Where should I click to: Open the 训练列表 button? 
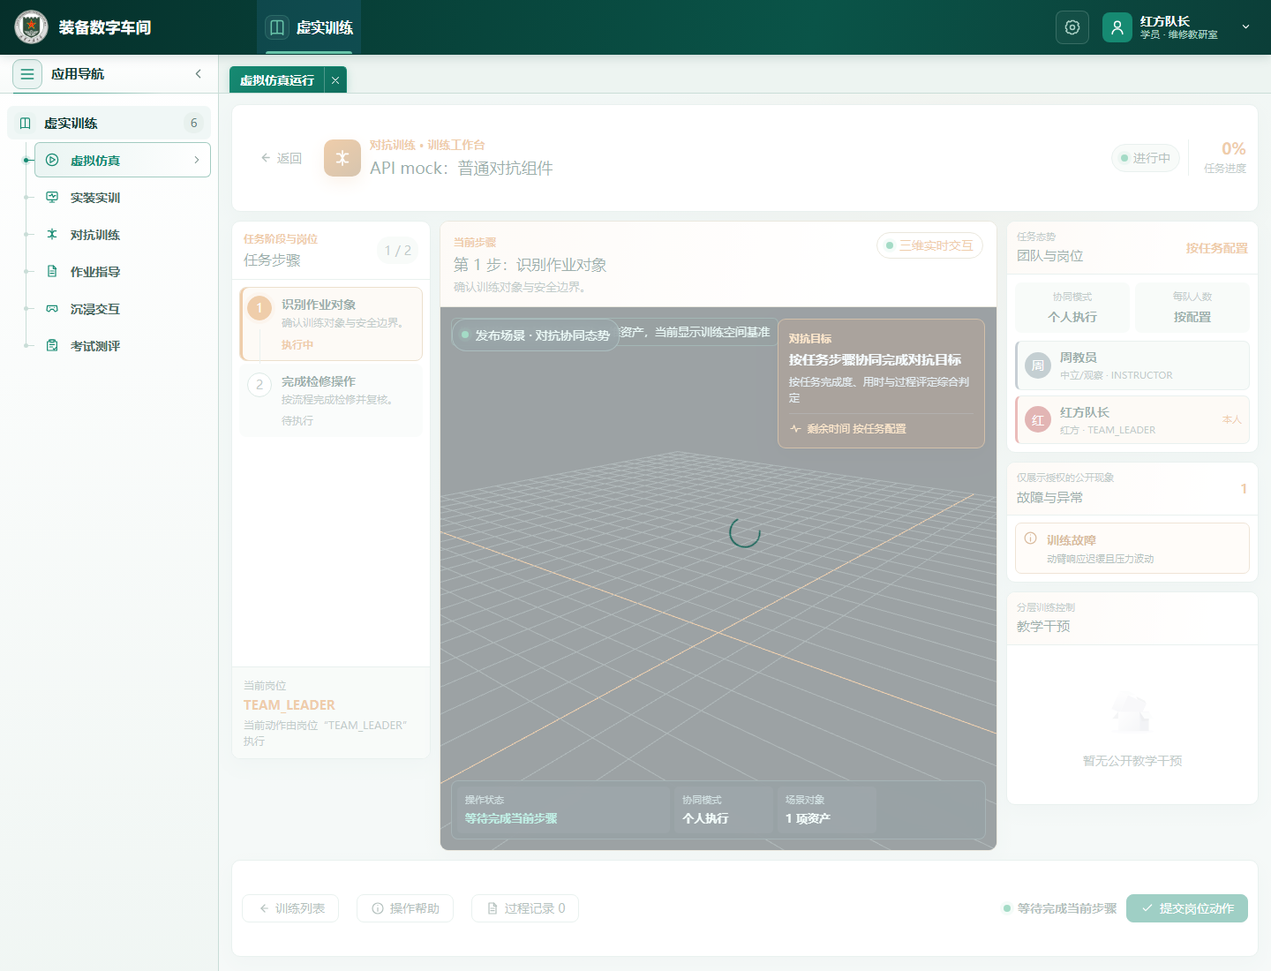pos(290,908)
